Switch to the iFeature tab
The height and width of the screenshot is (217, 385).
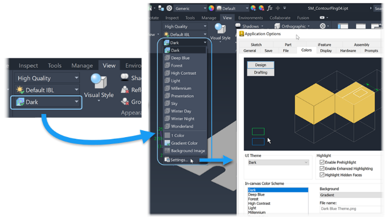(x=324, y=45)
